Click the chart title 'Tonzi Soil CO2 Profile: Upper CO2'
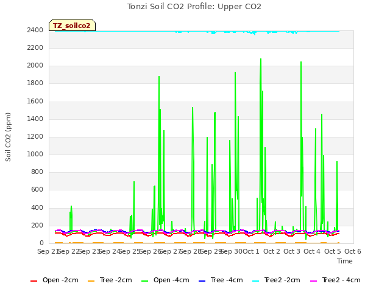 [x=194, y=7]
